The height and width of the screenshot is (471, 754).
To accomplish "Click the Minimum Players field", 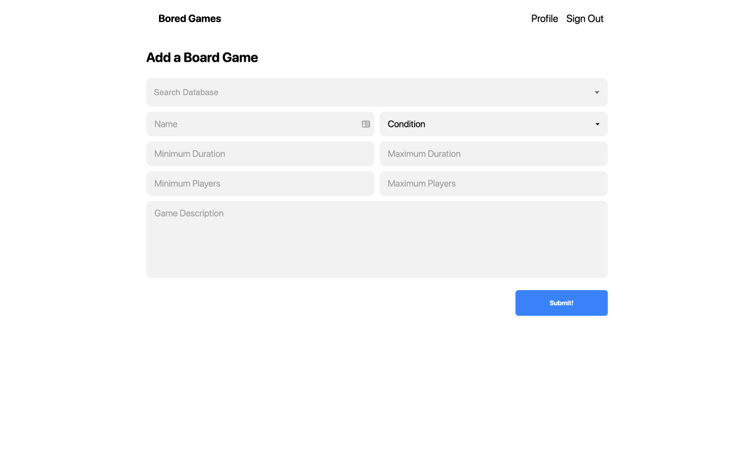I will [260, 183].
